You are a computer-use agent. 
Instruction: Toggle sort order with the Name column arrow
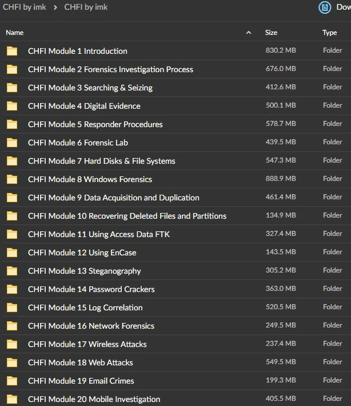click(249, 33)
